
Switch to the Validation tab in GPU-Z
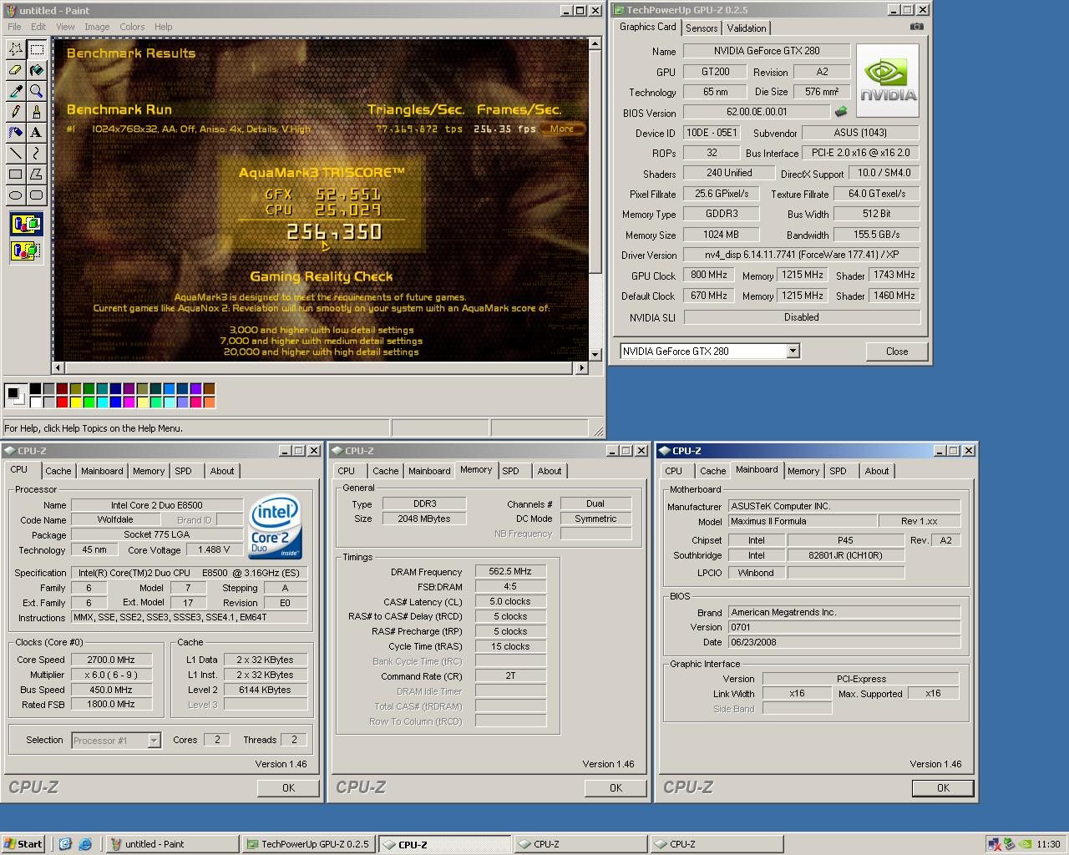(x=747, y=28)
